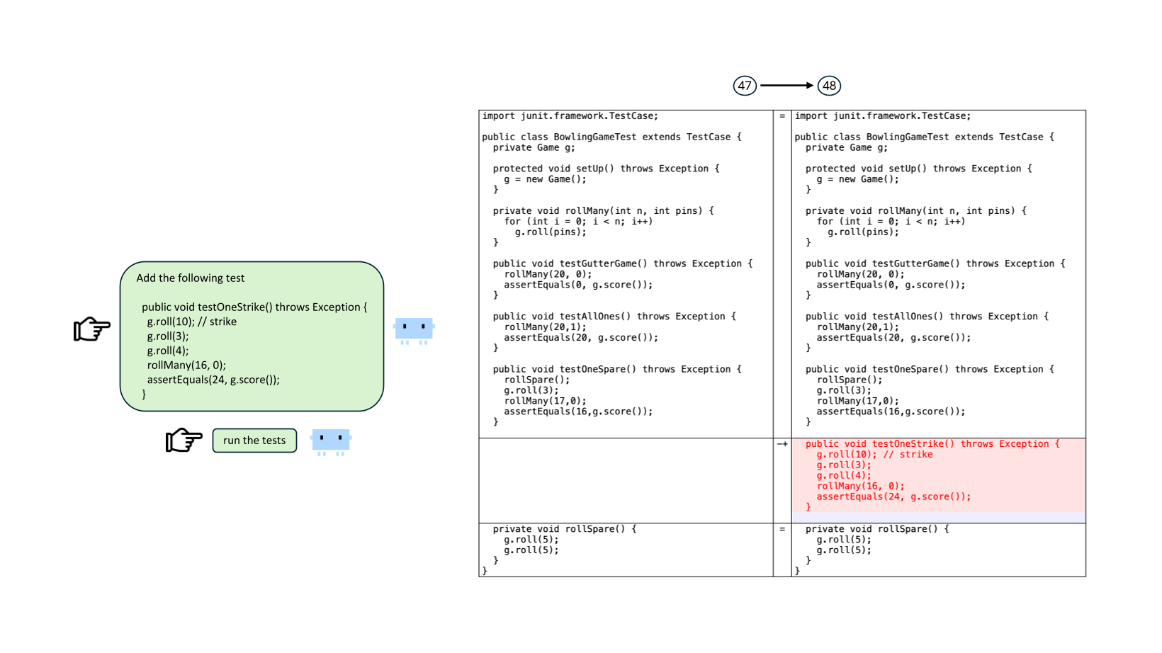
Task: Click the import statement in left pane
Action: pyautogui.click(x=570, y=116)
